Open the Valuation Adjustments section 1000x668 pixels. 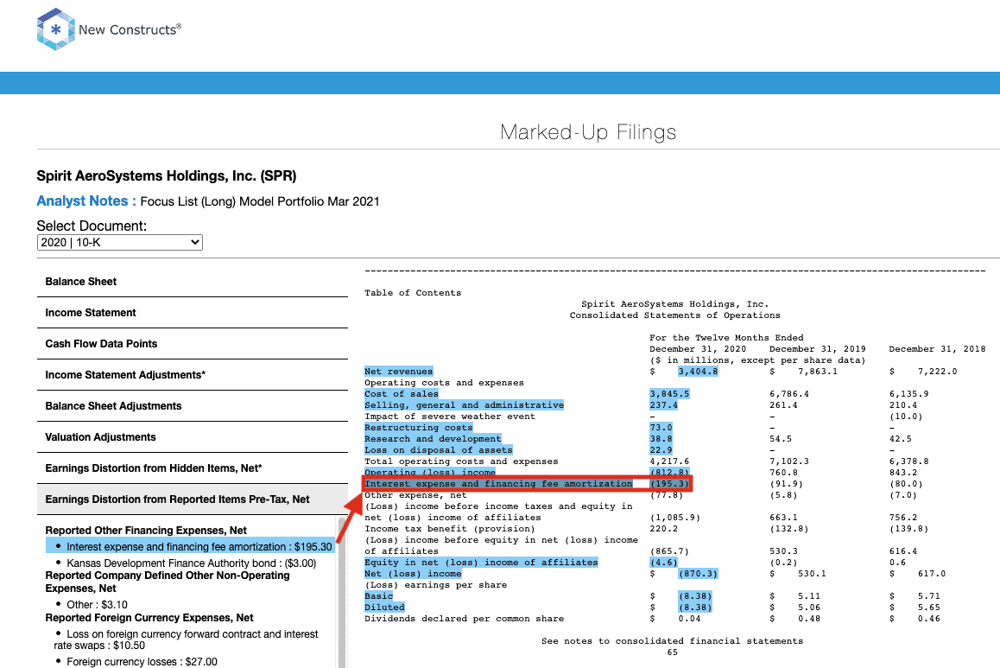tap(193, 437)
